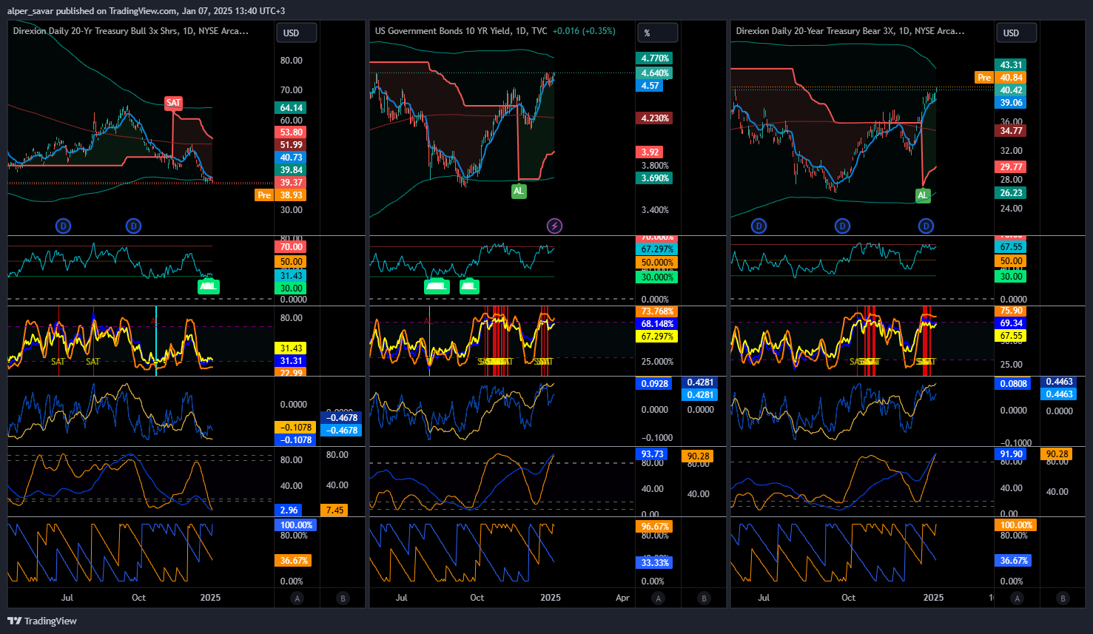
Task: Click the red 3.92 yield label
Action: [x=650, y=152]
